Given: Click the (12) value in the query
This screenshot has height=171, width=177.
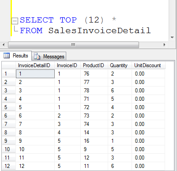Looking at the screenshot, I should [x=94, y=20].
